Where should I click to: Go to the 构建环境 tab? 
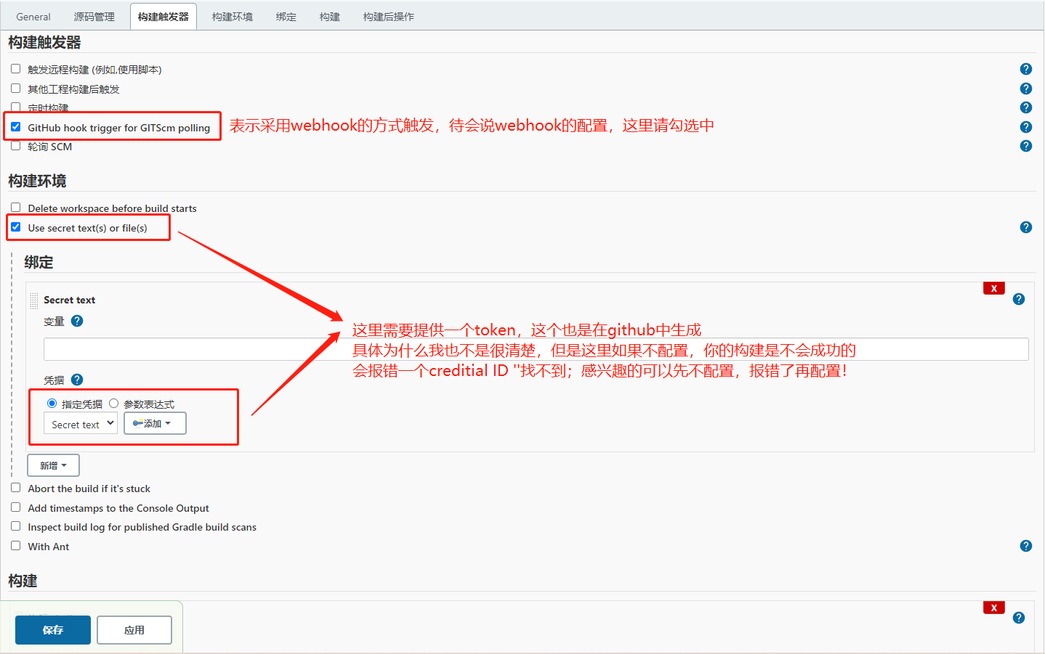point(233,17)
